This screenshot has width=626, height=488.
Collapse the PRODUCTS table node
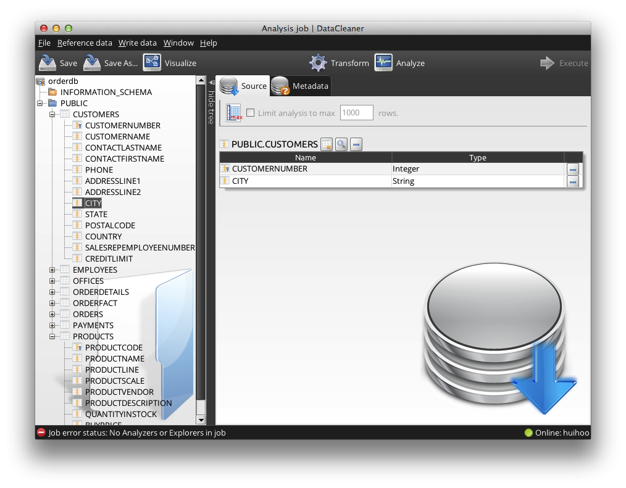52,336
